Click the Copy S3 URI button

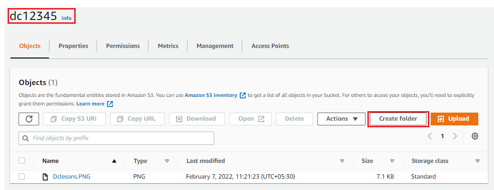(74, 119)
